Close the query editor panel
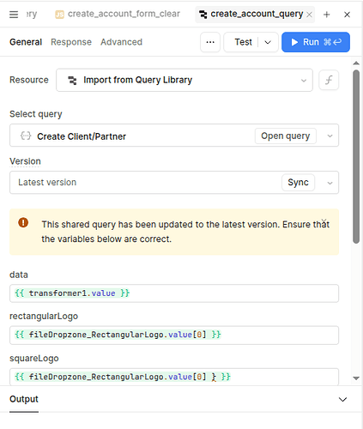The height and width of the screenshot is (429, 363). click(x=347, y=15)
